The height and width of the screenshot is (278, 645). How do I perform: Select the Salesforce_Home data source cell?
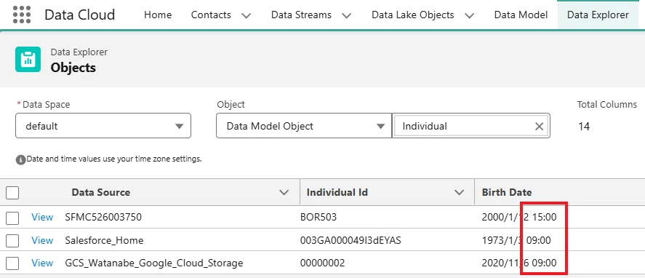click(x=104, y=241)
